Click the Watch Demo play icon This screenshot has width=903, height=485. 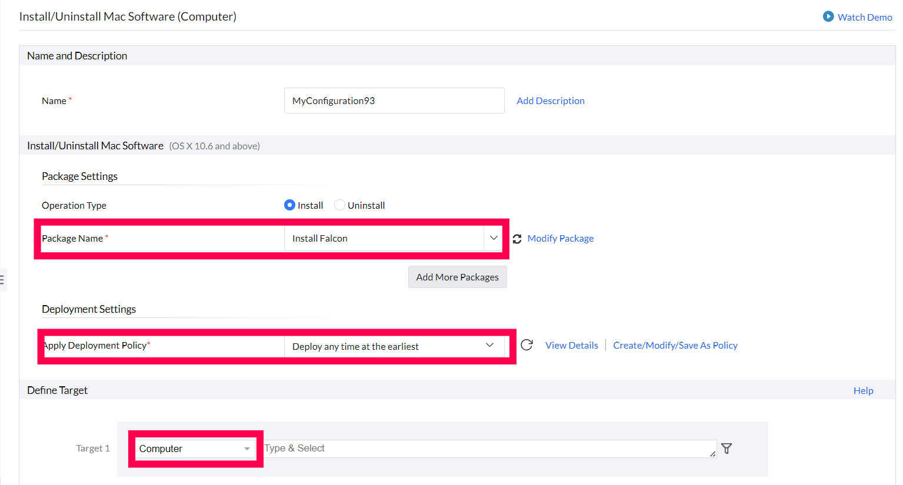[828, 16]
